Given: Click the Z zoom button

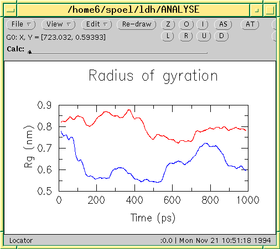Looking at the screenshot, I should tap(168, 24).
